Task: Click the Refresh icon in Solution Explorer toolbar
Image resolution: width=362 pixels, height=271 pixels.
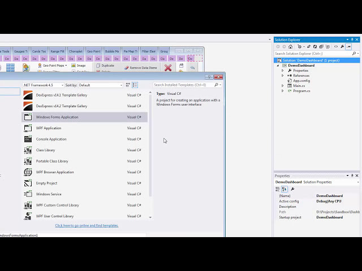Action: [315, 46]
